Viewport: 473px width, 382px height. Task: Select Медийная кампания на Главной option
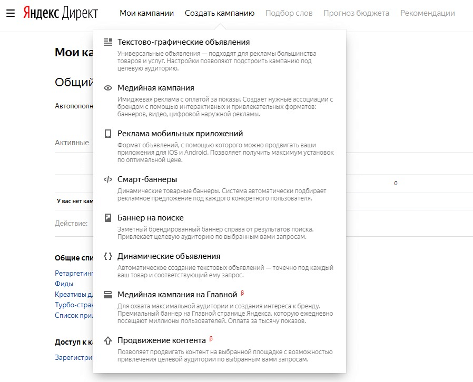pyautogui.click(x=177, y=294)
